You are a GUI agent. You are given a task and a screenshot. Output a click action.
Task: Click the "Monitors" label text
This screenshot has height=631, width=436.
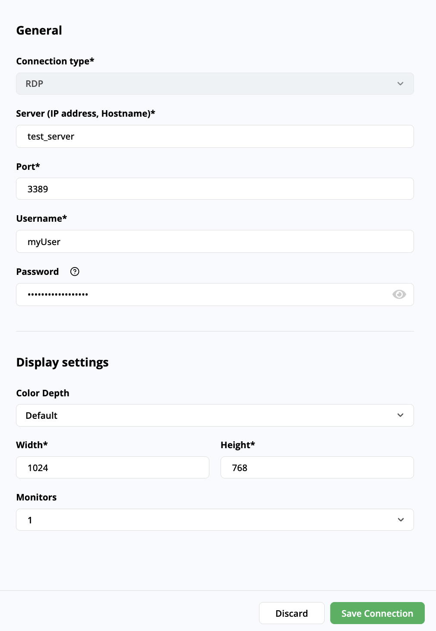[x=36, y=497]
